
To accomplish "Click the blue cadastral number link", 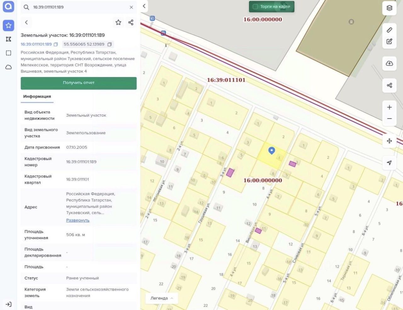I will click(x=36, y=44).
